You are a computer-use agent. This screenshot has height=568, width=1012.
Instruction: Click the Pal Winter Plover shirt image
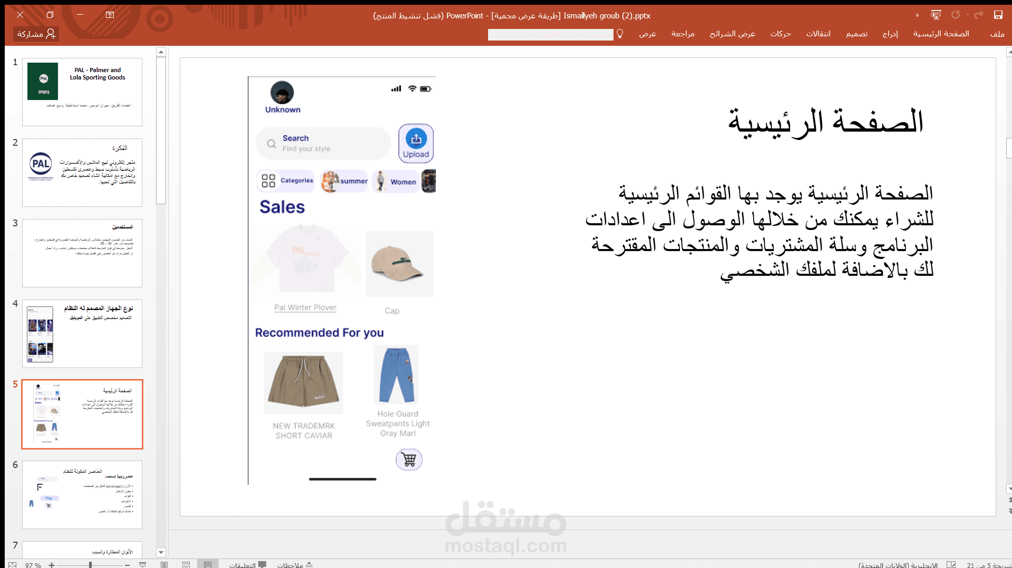306,260
